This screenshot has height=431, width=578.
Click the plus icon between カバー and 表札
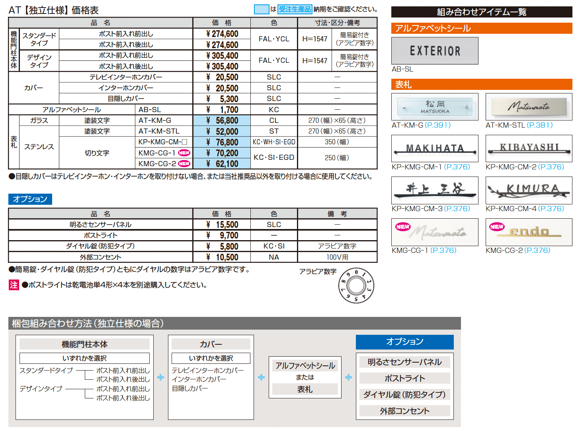tap(261, 377)
